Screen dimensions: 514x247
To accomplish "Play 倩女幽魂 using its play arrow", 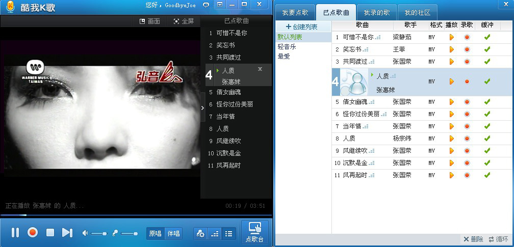I will tap(452, 102).
